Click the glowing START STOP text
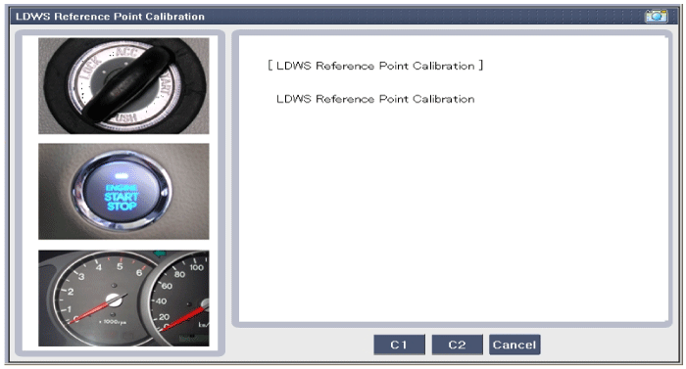 (x=122, y=202)
